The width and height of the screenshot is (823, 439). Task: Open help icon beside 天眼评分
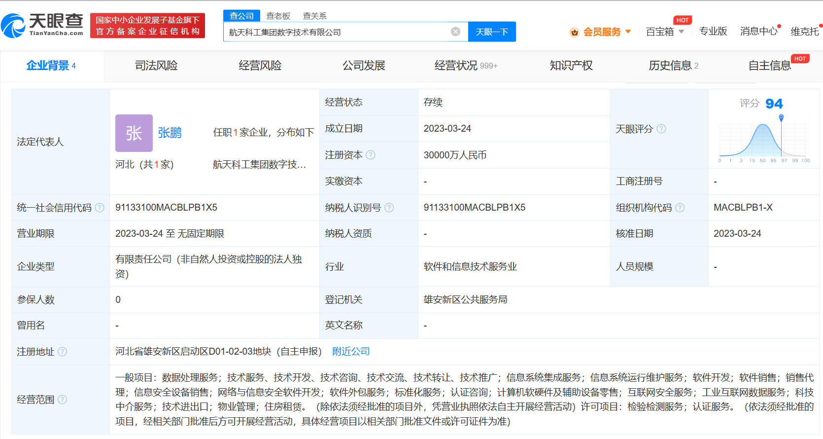(661, 129)
